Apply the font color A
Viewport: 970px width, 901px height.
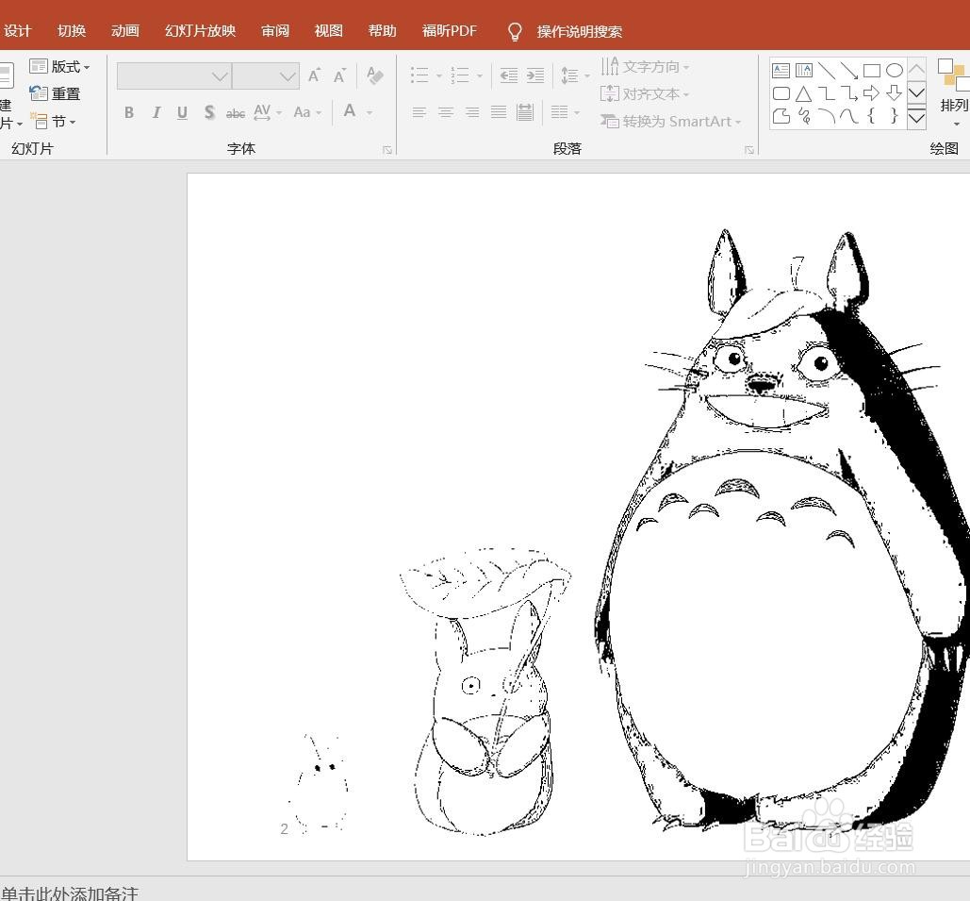click(x=350, y=110)
